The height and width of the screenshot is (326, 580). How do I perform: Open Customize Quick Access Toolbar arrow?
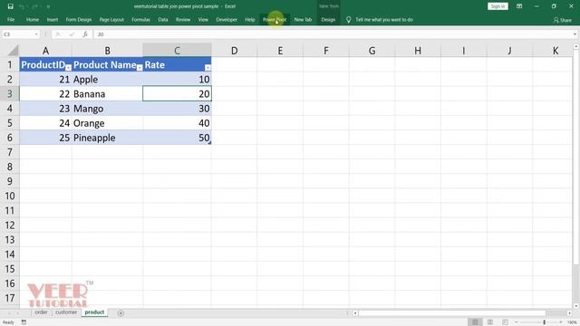tap(48, 6)
